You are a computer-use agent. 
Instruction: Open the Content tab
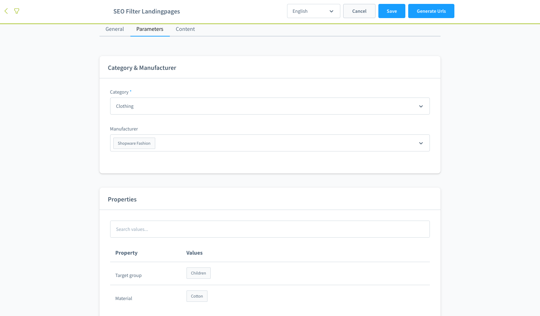click(185, 29)
